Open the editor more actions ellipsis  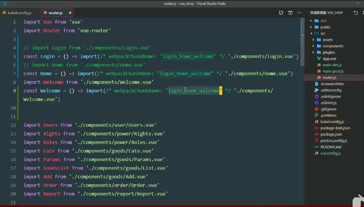pyautogui.click(x=299, y=13)
